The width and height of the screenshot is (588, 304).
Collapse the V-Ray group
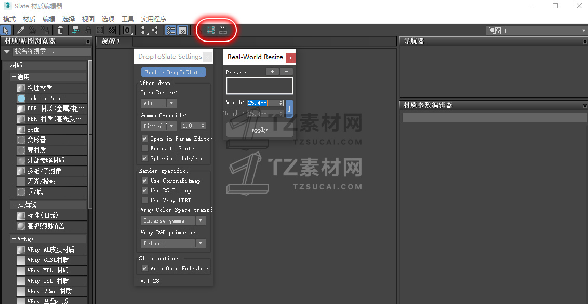click(x=14, y=239)
